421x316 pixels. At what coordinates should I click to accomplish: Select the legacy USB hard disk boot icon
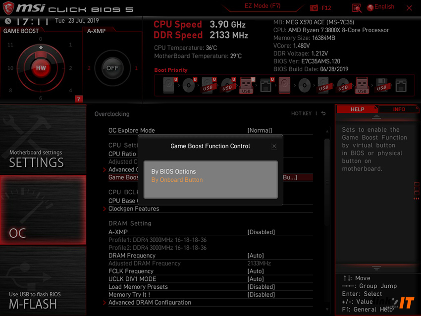(323, 85)
